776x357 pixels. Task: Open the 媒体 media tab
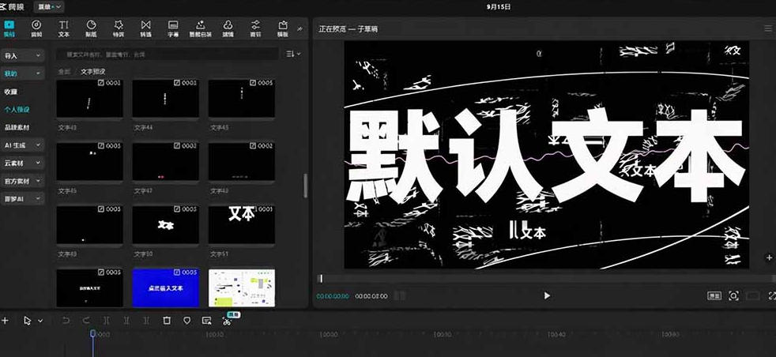pos(9,28)
